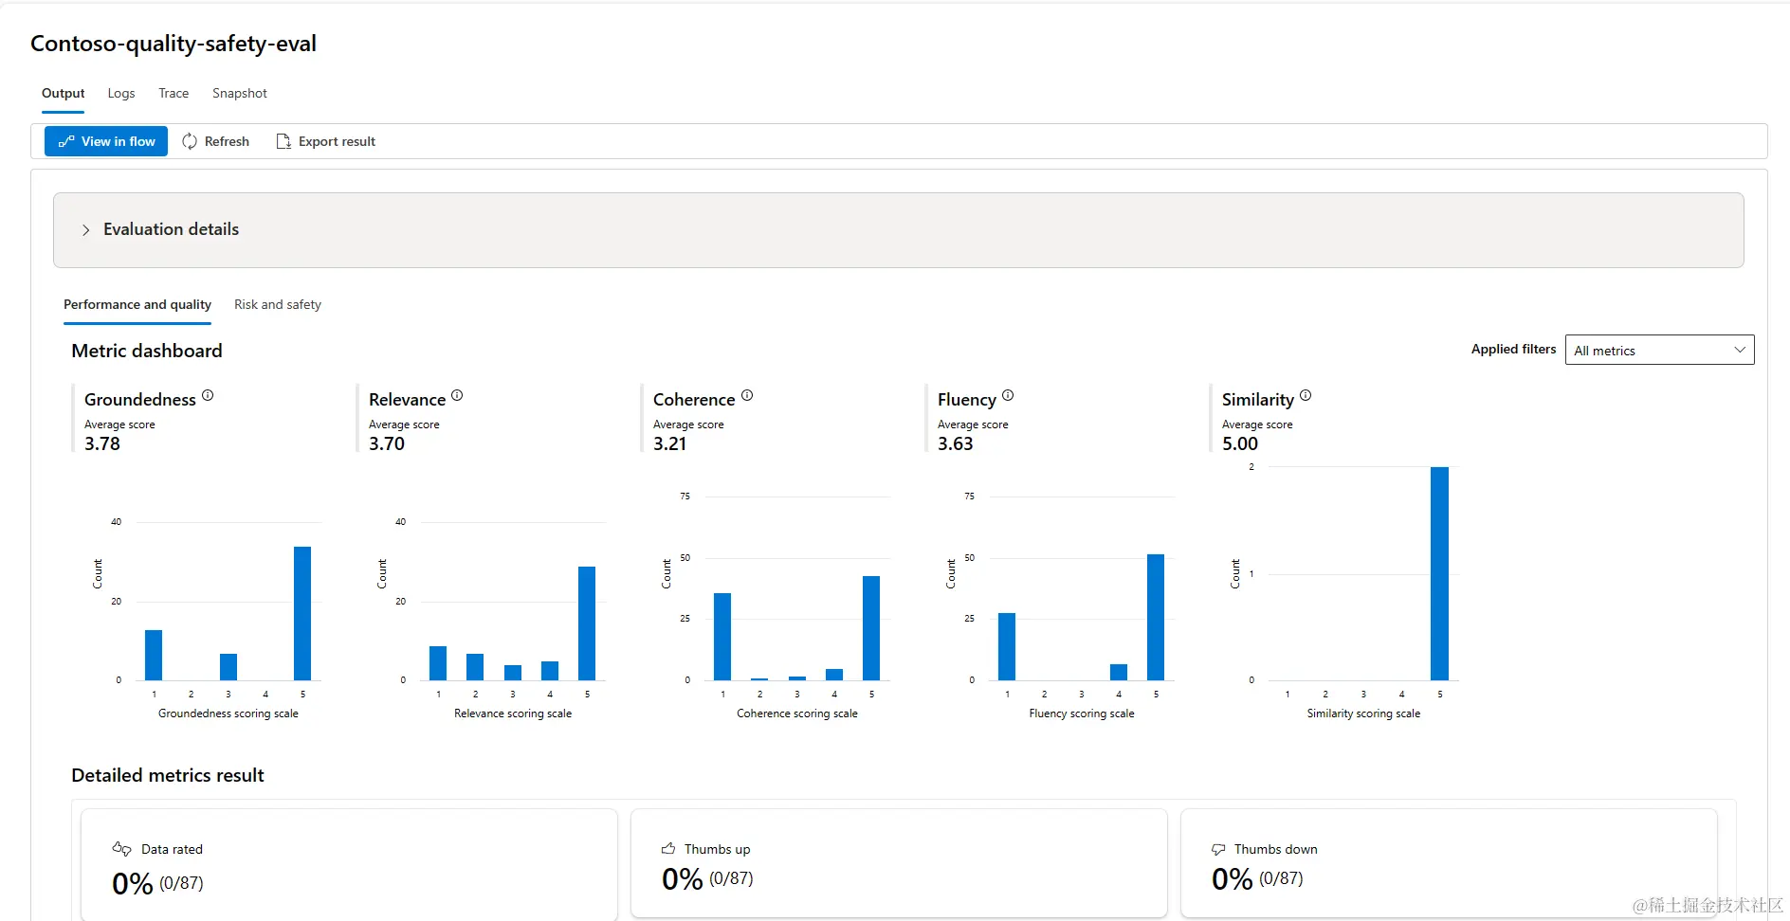Click the Contoso-quality-safety-eval title
Screen dimensions: 1790x921
click(x=174, y=44)
